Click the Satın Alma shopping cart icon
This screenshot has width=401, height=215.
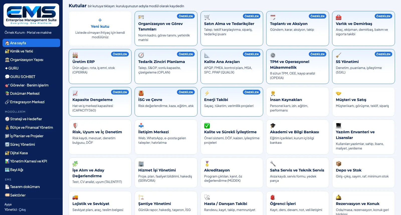207,17
